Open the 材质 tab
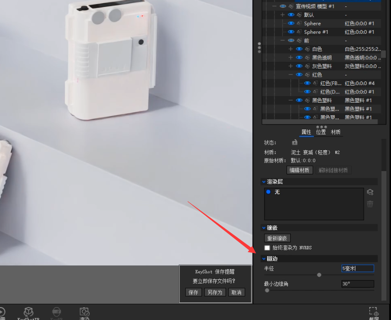Screen dimensions: 391x320 [336, 132]
